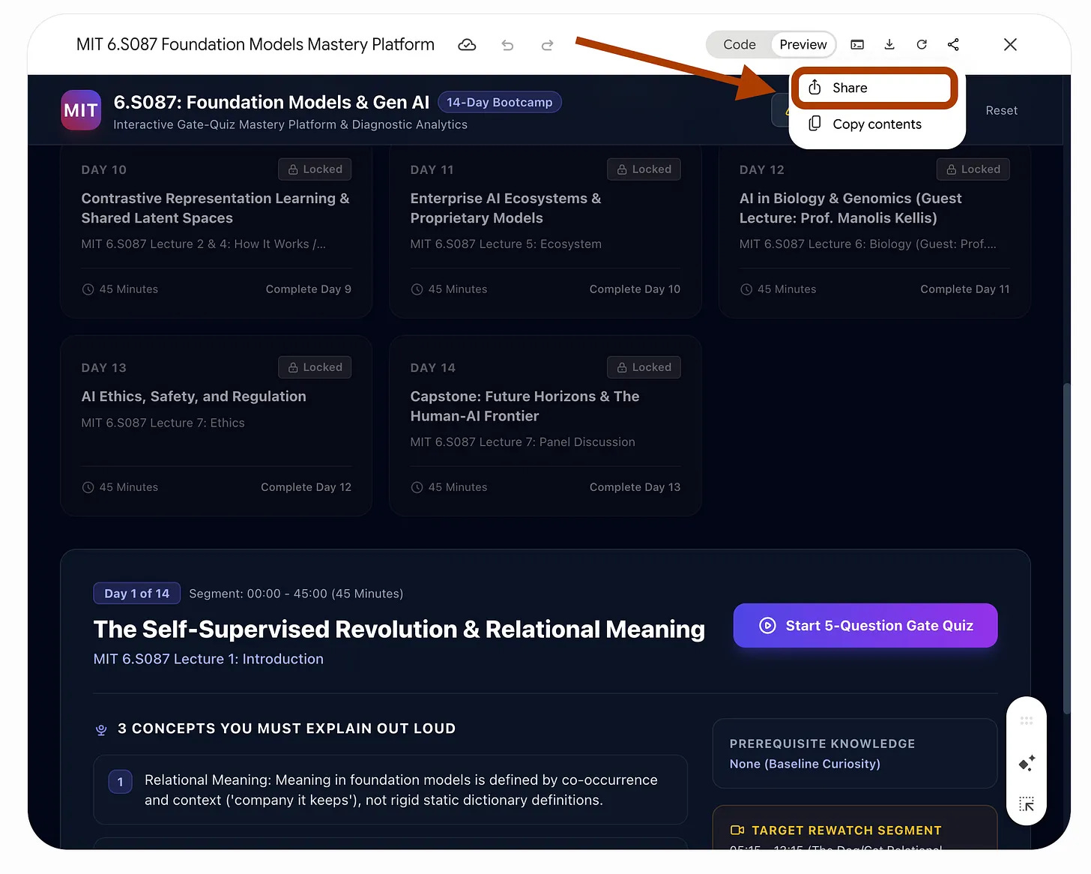Click the cloud sync icon
Screen dimensions: 1091x874
pyautogui.click(x=467, y=45)
